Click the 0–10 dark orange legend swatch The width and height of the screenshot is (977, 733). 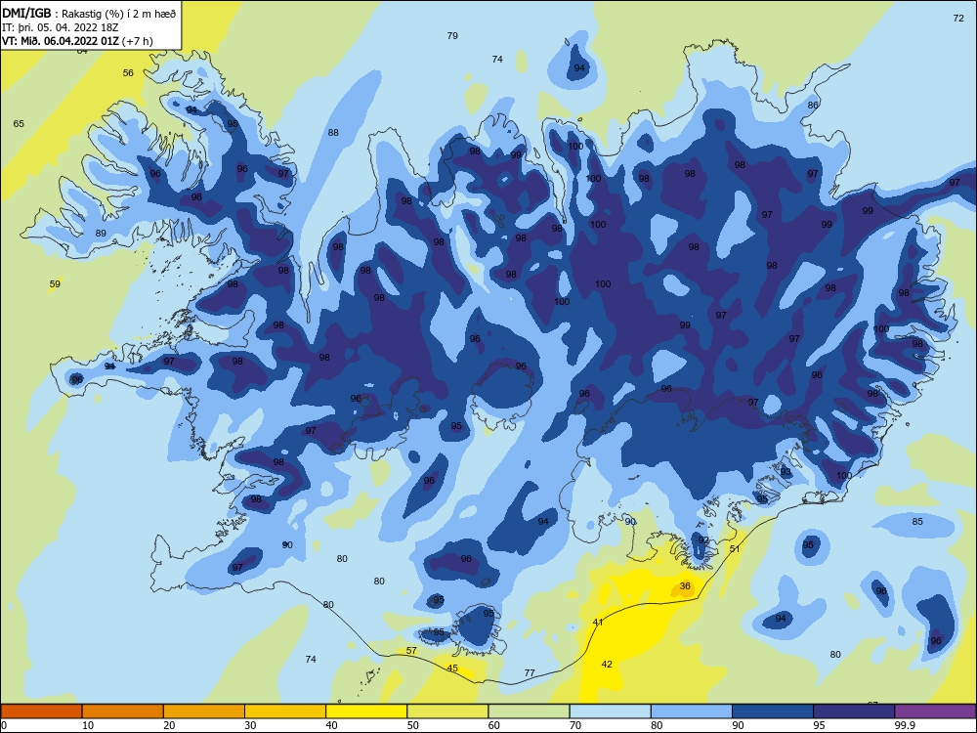click(x=41, y=711)
